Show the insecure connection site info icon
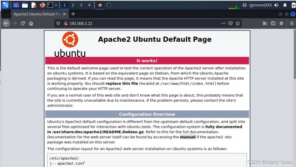 coord(66,23)
